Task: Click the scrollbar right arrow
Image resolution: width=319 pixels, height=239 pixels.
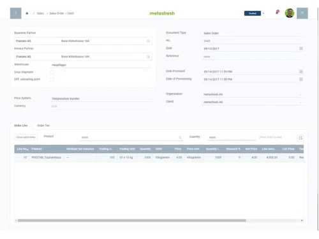Action: (x=302, y=221)
